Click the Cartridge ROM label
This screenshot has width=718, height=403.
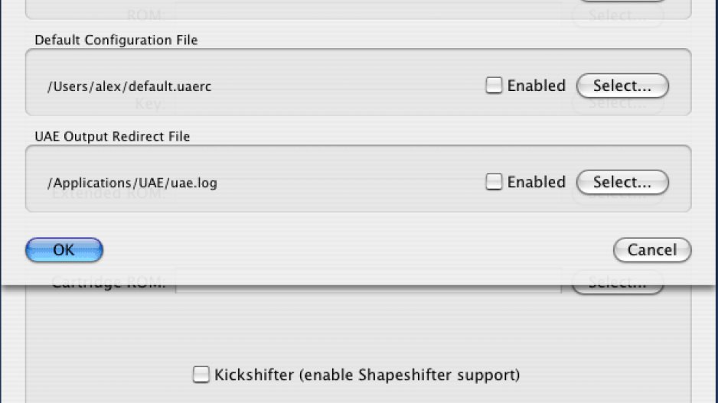pyautogui.click(x=108, y=282)
